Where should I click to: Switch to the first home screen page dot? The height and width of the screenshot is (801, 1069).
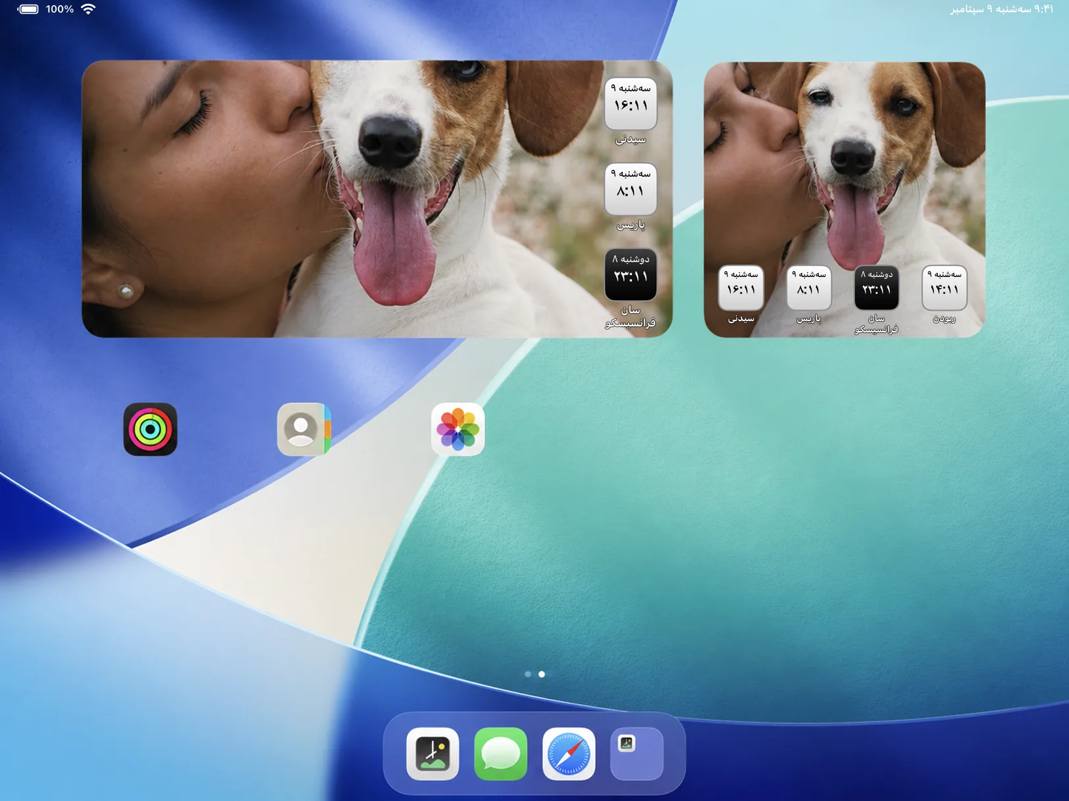click(528, 674)
